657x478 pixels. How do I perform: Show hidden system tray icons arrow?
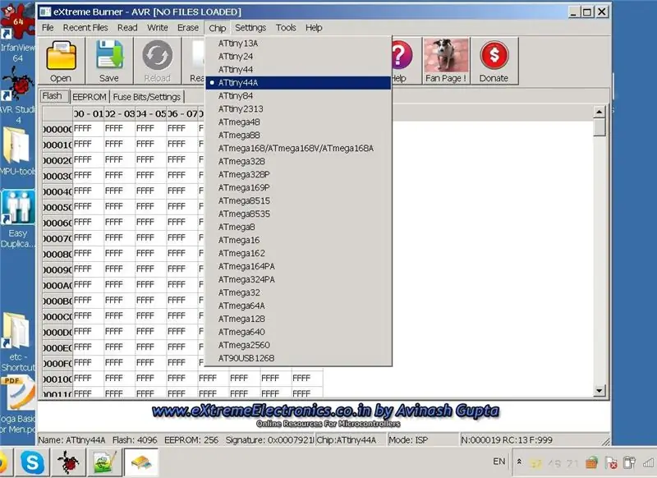pyautogui.click(x=519, y=462)
